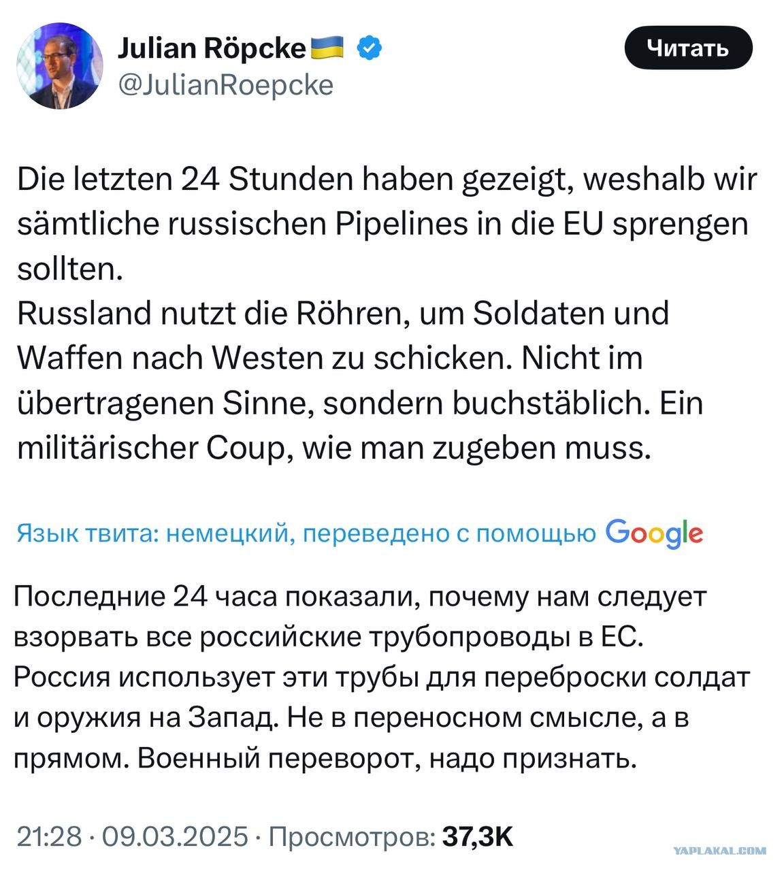The height and width of the screenshot is (871, 784).
Task: Click the 09.03.2025 tweet date
Action: (175, 836)
